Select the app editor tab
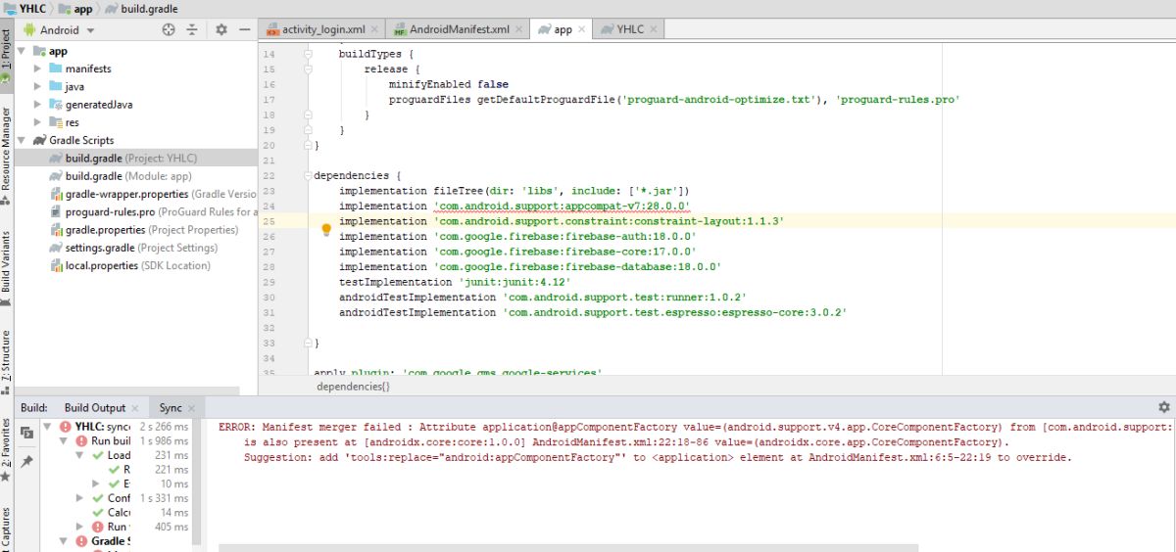The image size is (1176, 552). pyautogui.click(x=563, y=29)
